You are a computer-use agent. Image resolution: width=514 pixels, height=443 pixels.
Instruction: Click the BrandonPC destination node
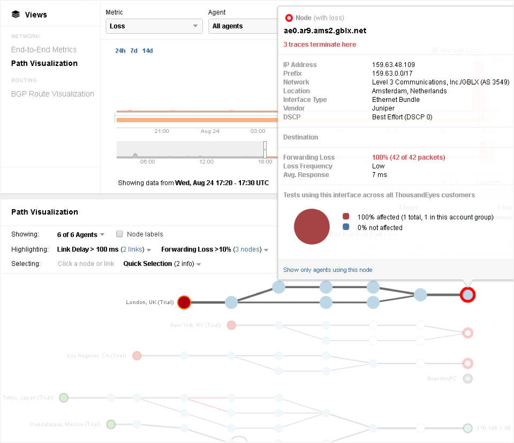point(468,379)
